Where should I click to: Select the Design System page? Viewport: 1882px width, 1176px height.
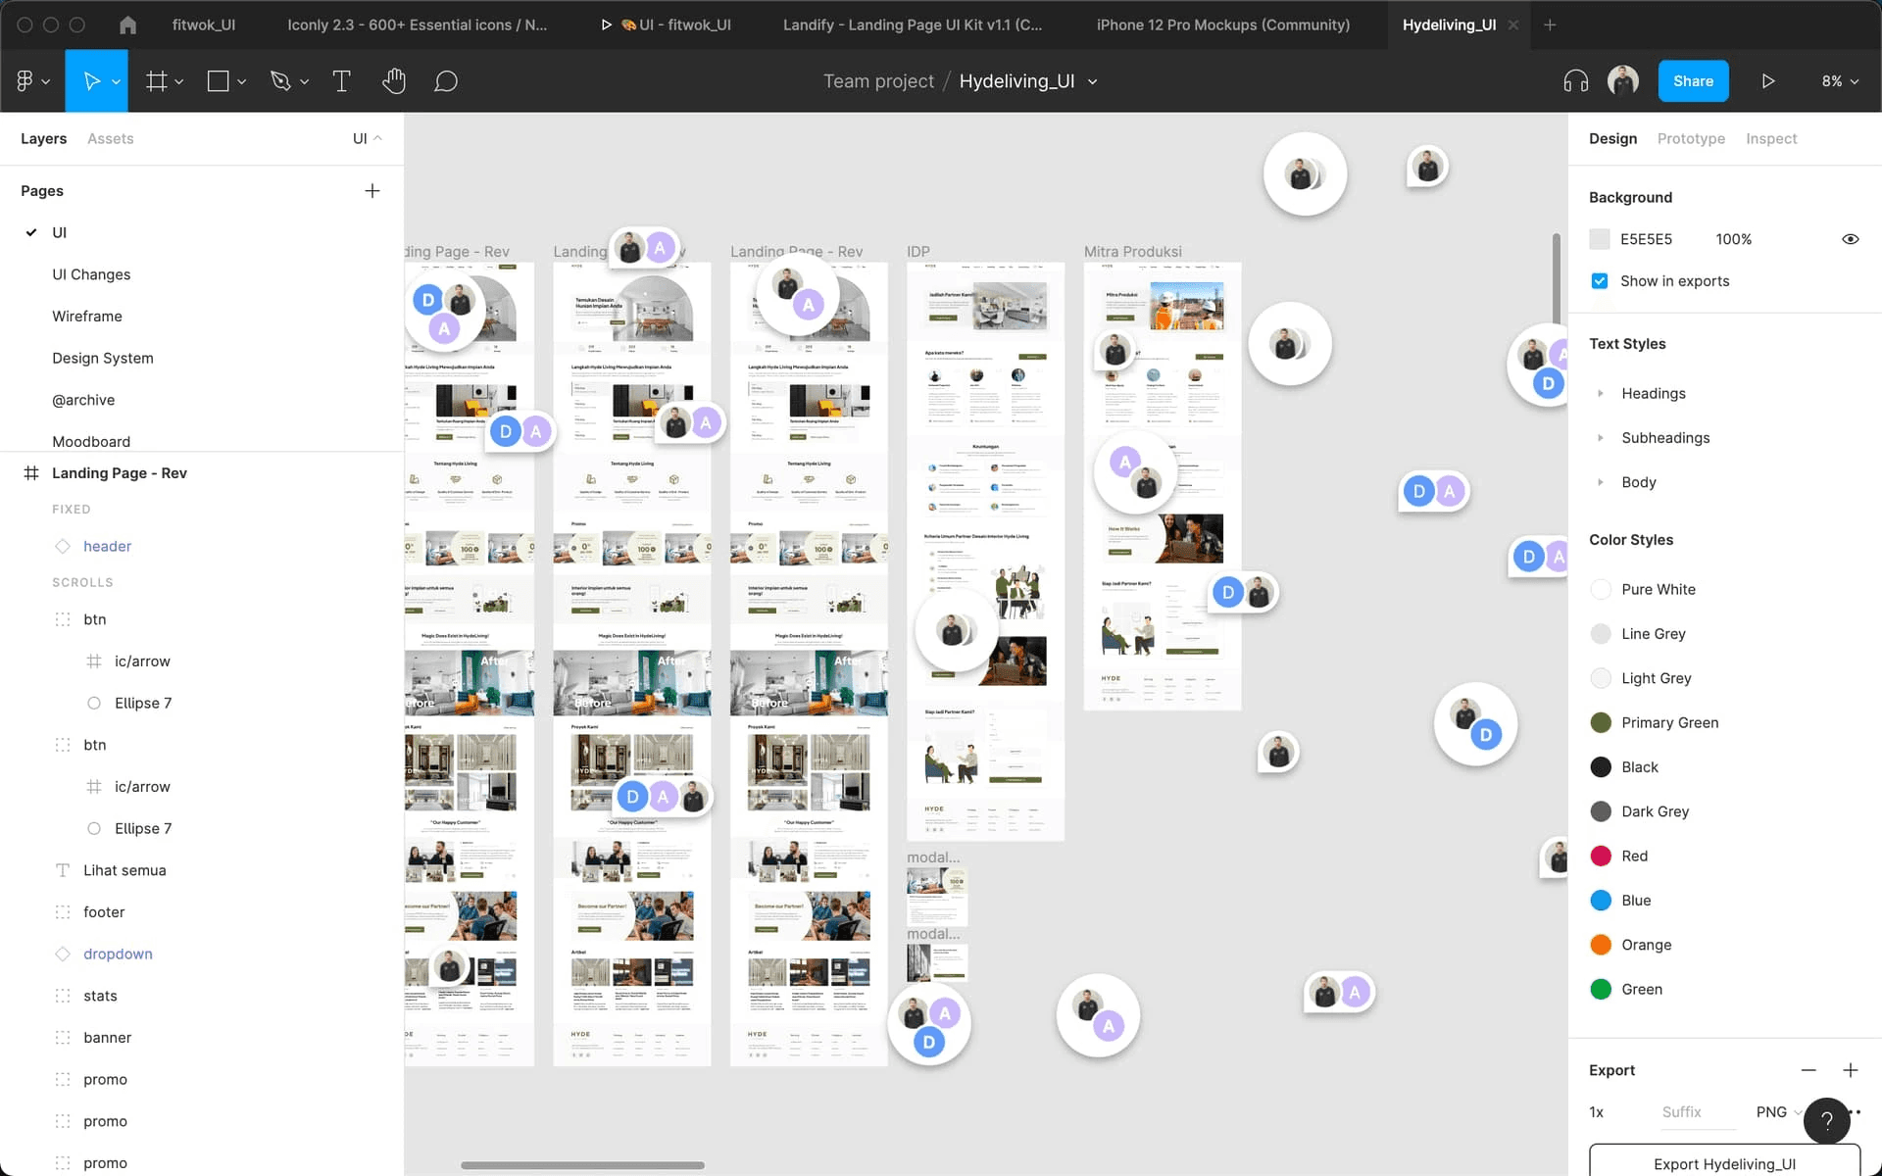103,359
